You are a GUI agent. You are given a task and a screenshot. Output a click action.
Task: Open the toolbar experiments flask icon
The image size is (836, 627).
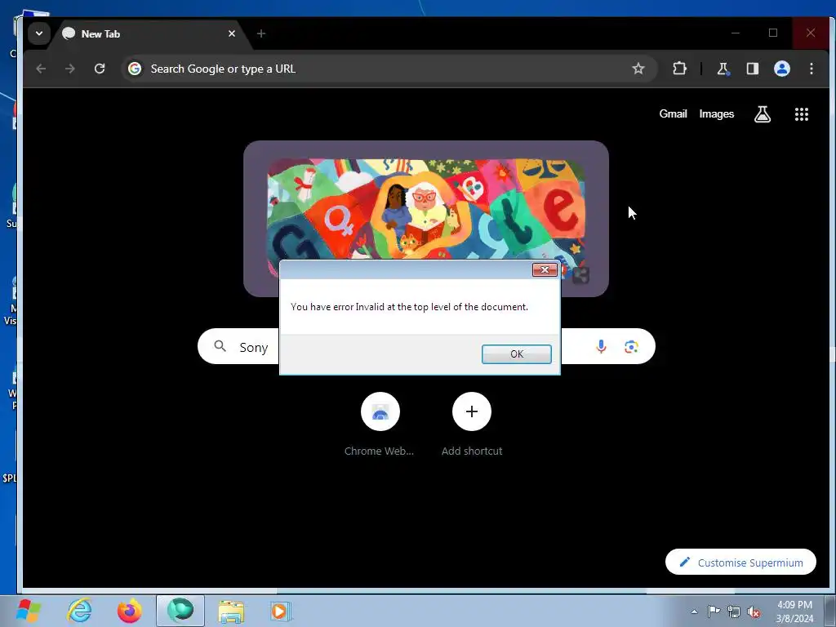723,69
